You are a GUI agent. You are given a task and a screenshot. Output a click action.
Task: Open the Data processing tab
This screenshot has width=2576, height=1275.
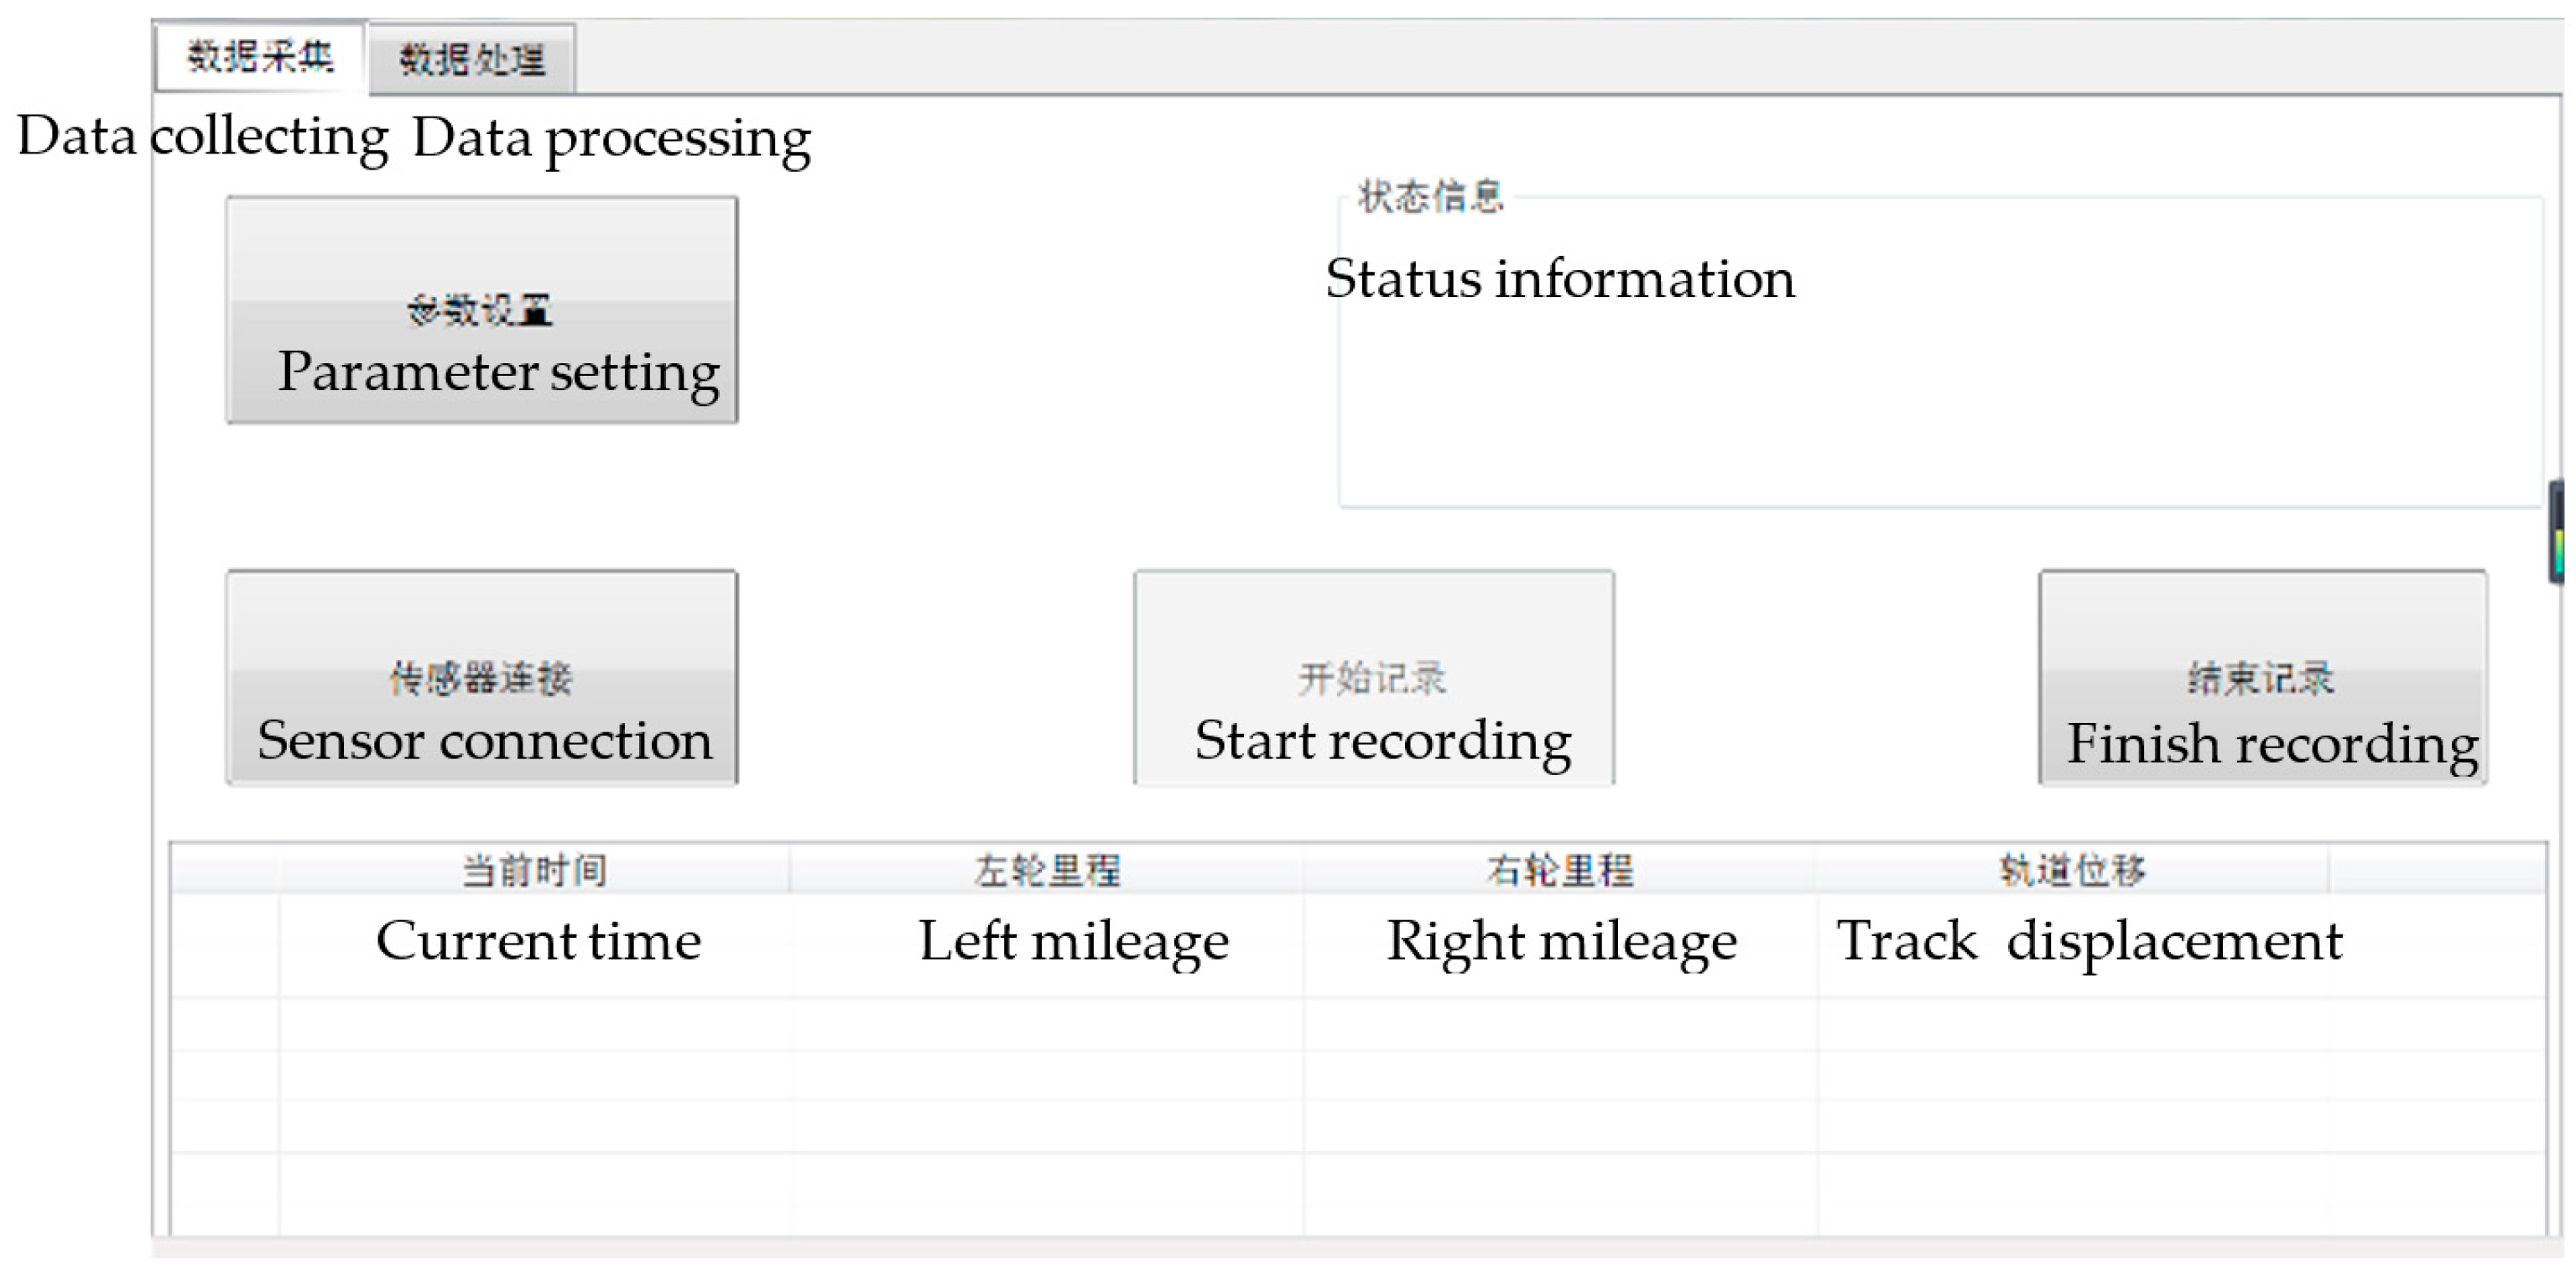[x=472, y=60]
